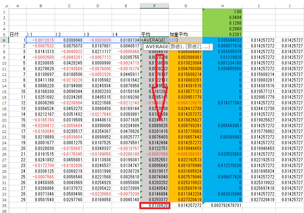
Task: Click the 日付 header cell
Action: [17, 35]
